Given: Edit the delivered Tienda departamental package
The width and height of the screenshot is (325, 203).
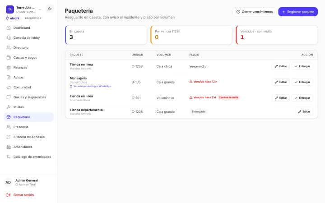Looking at the screenshot, I should pos(304,112).
